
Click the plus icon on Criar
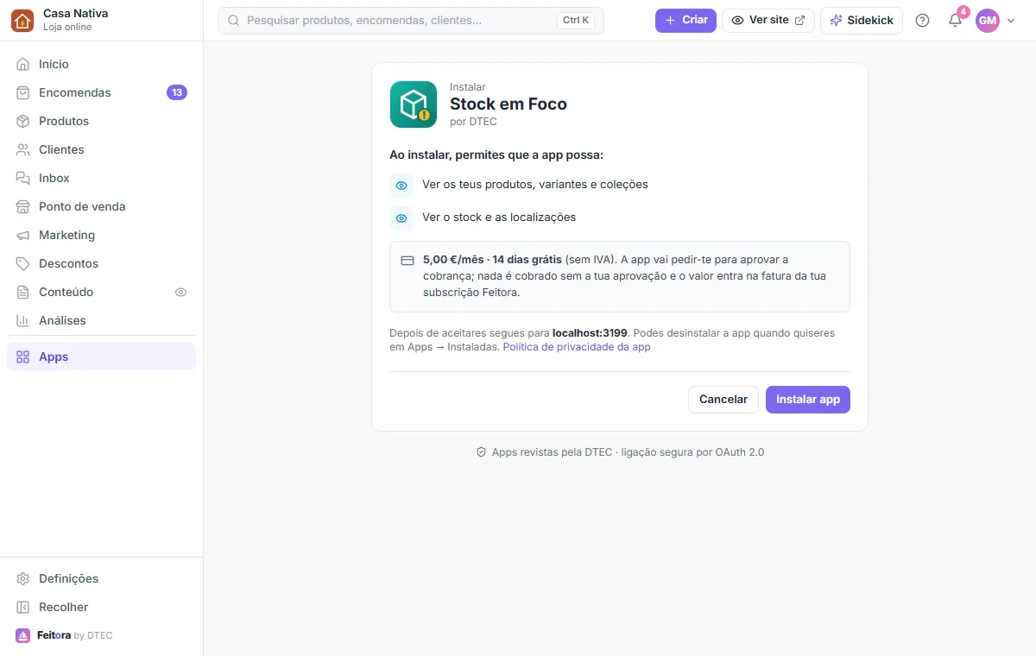[670, 20]
